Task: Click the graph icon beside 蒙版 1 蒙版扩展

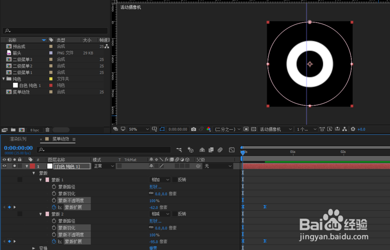Action: (60, 207)
